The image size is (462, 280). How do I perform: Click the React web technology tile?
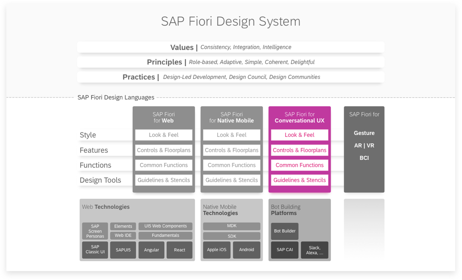click(x=179, y=250)
